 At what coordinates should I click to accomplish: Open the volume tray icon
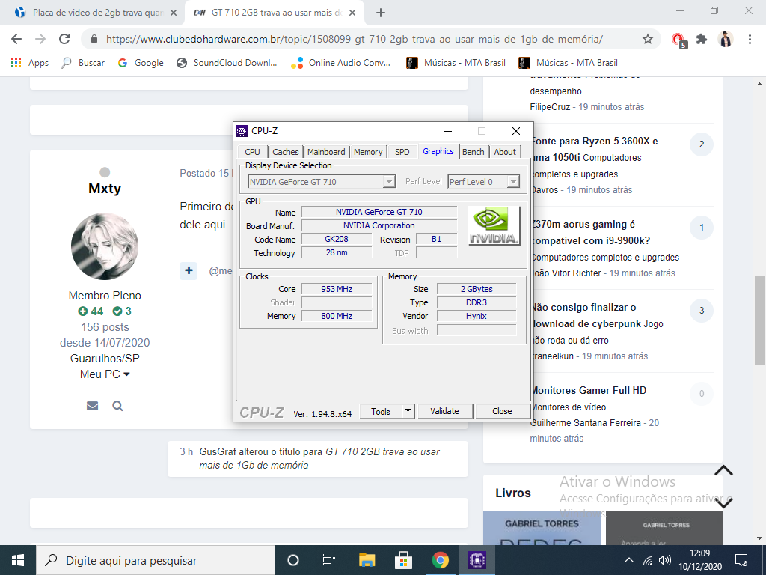click(665, 560)
